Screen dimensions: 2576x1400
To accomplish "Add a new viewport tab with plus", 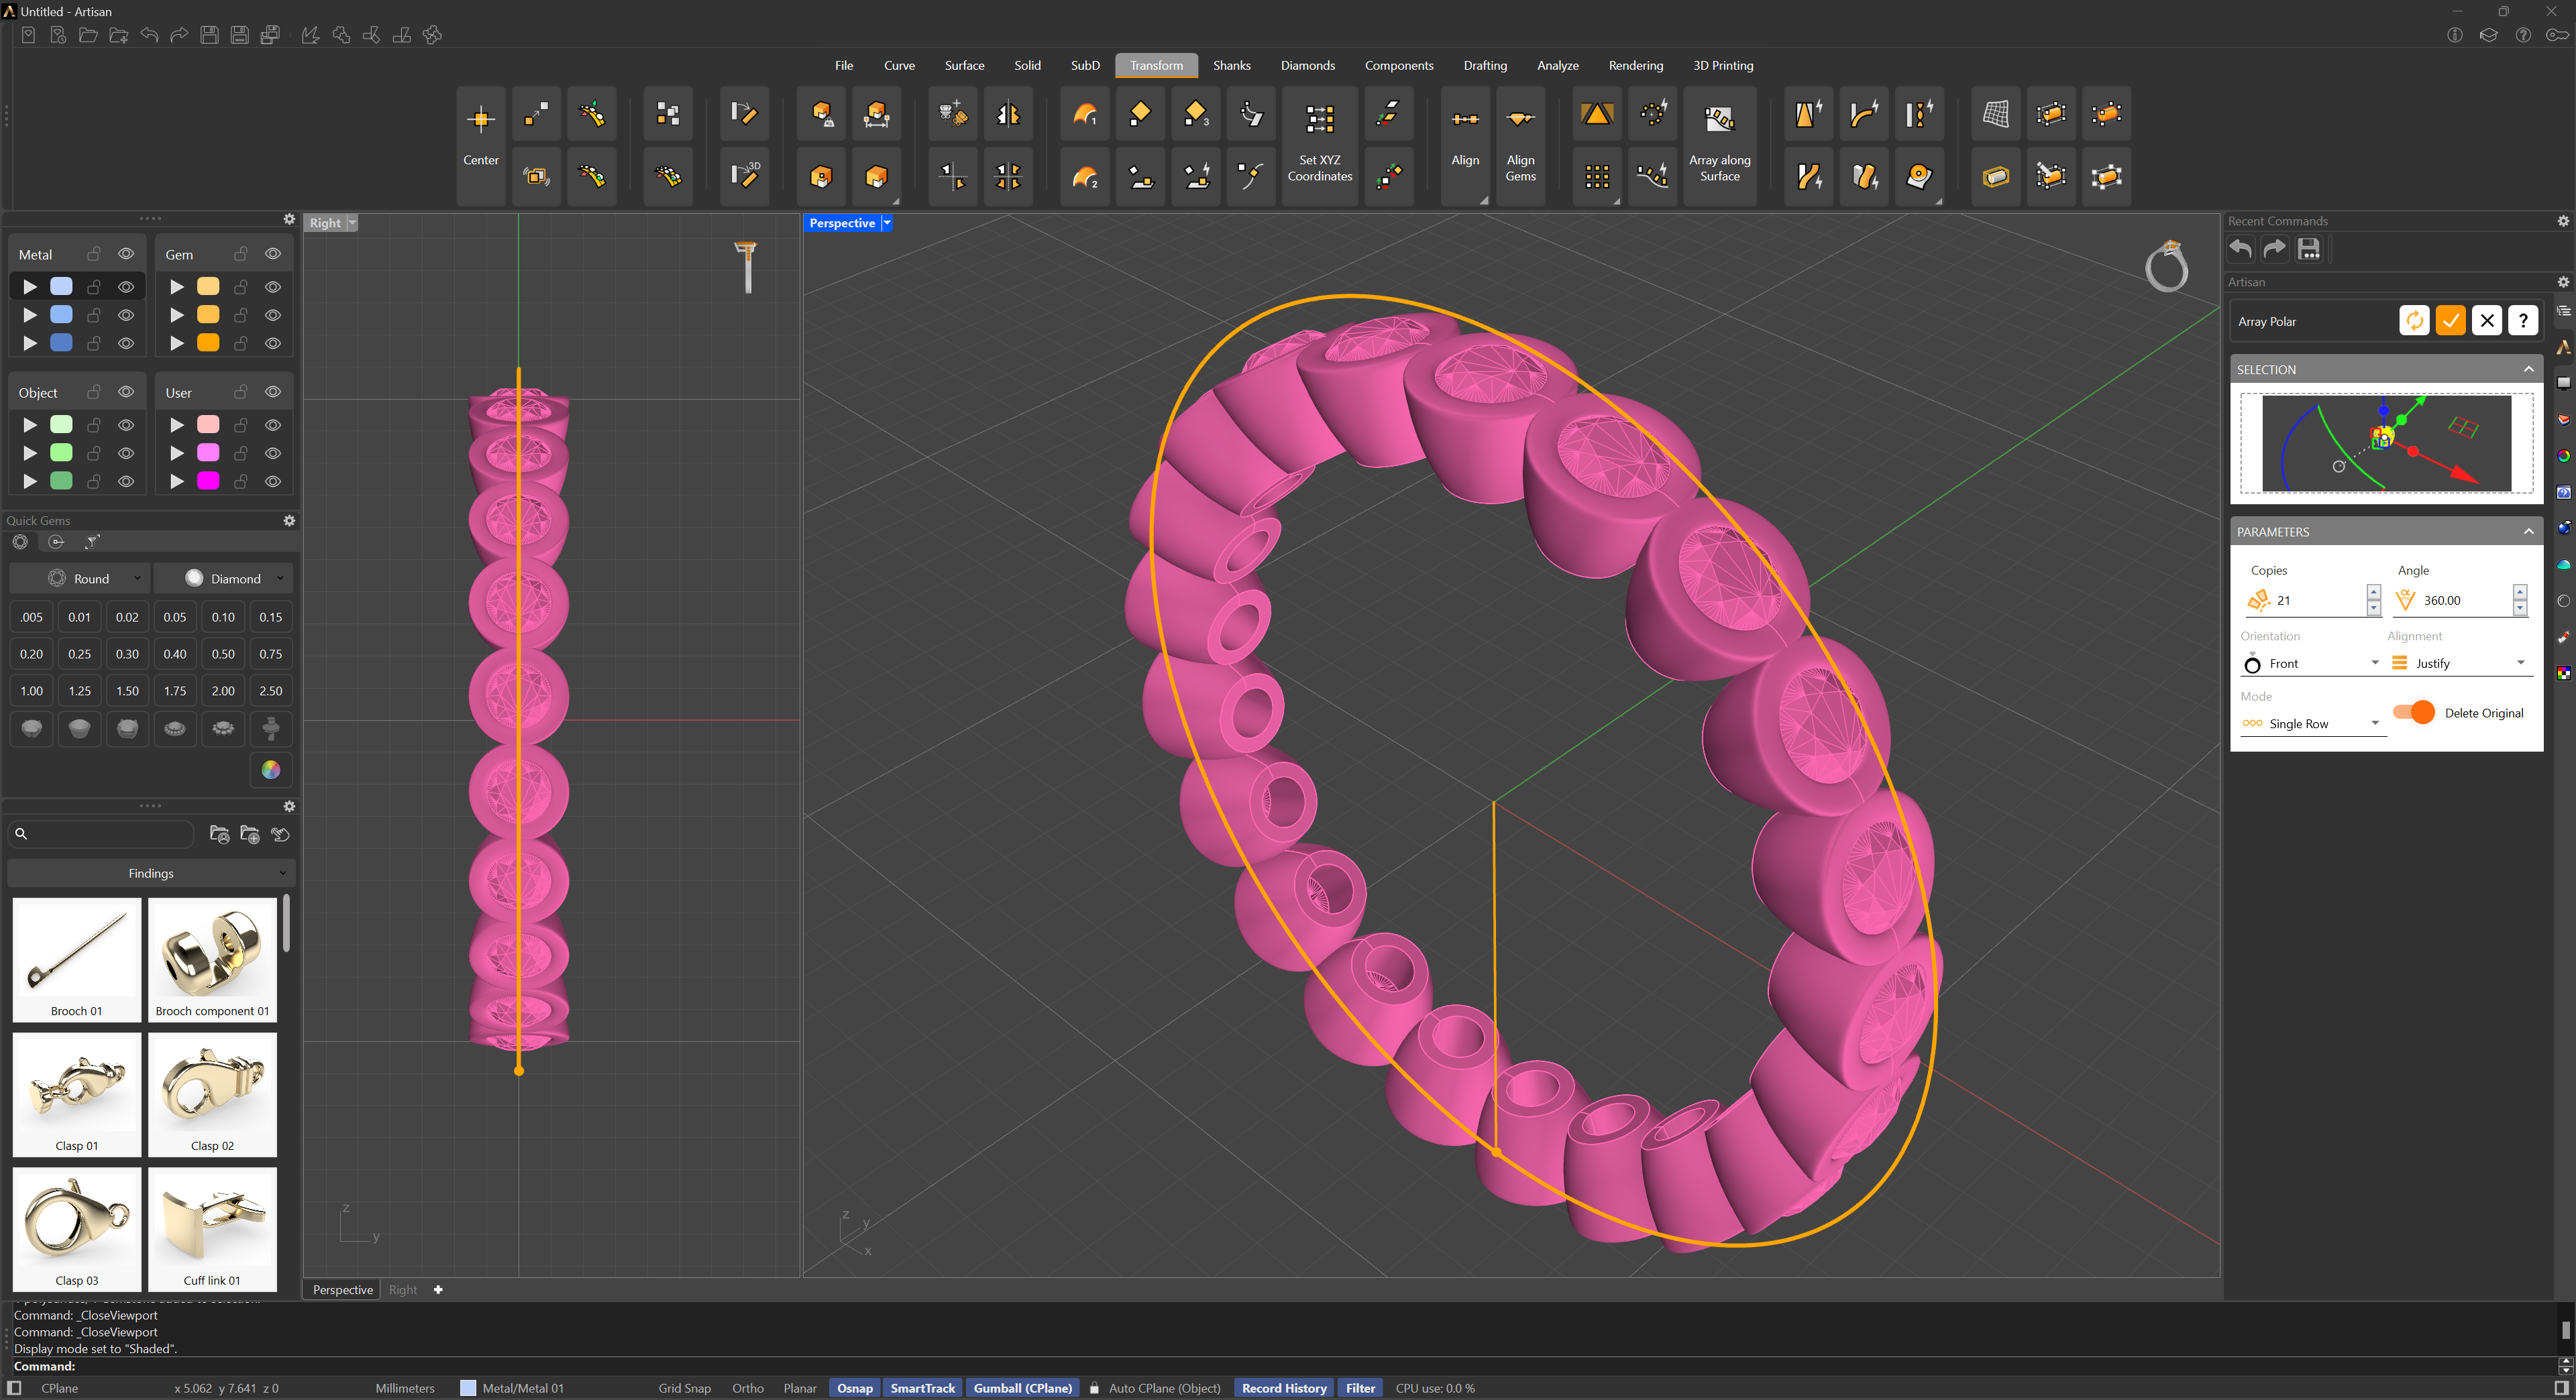I will coord(438,1289).
